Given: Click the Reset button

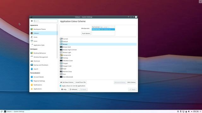Looking at the screenshot, I should [83, 89].
